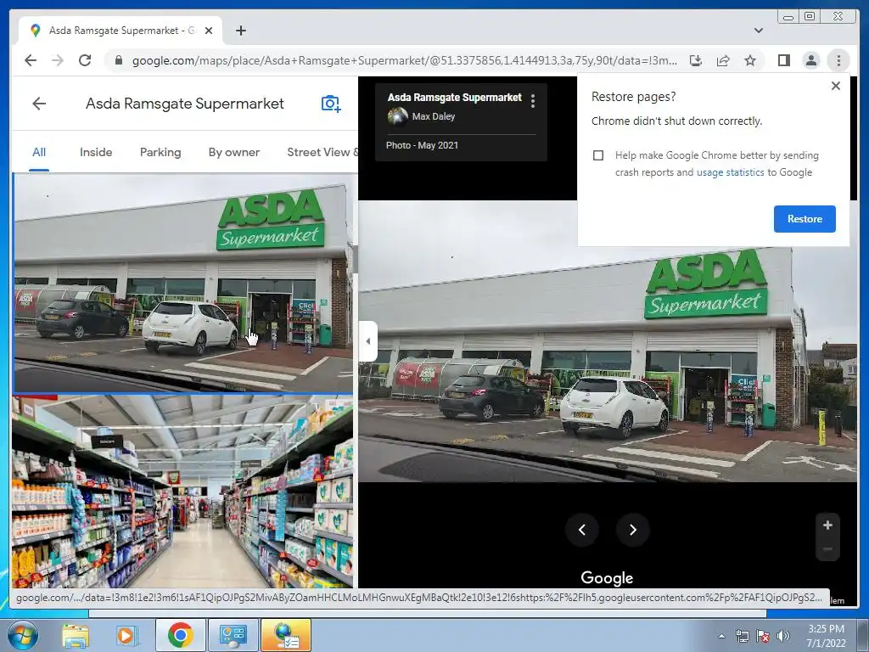Click Max Daley profile avatar

(397, 116)
